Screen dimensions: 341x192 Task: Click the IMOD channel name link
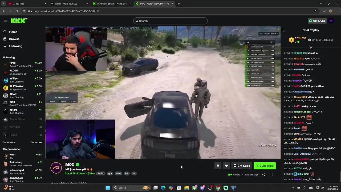(x=69, y=165)
